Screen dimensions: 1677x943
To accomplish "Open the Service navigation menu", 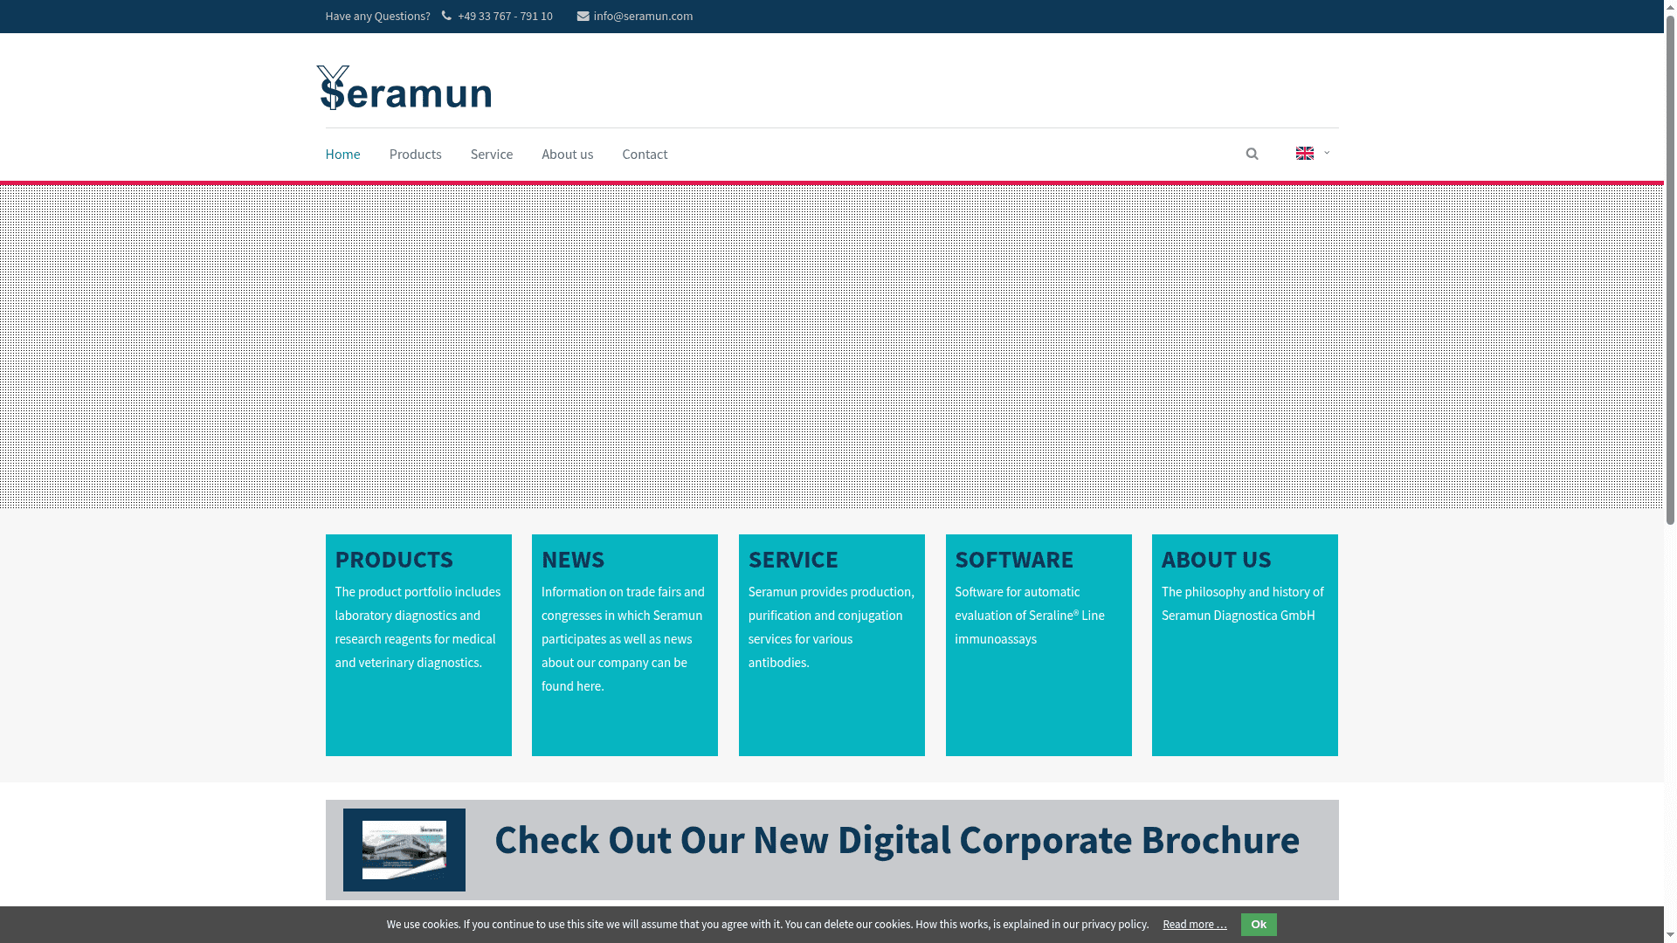I will (x=491, y=154).
